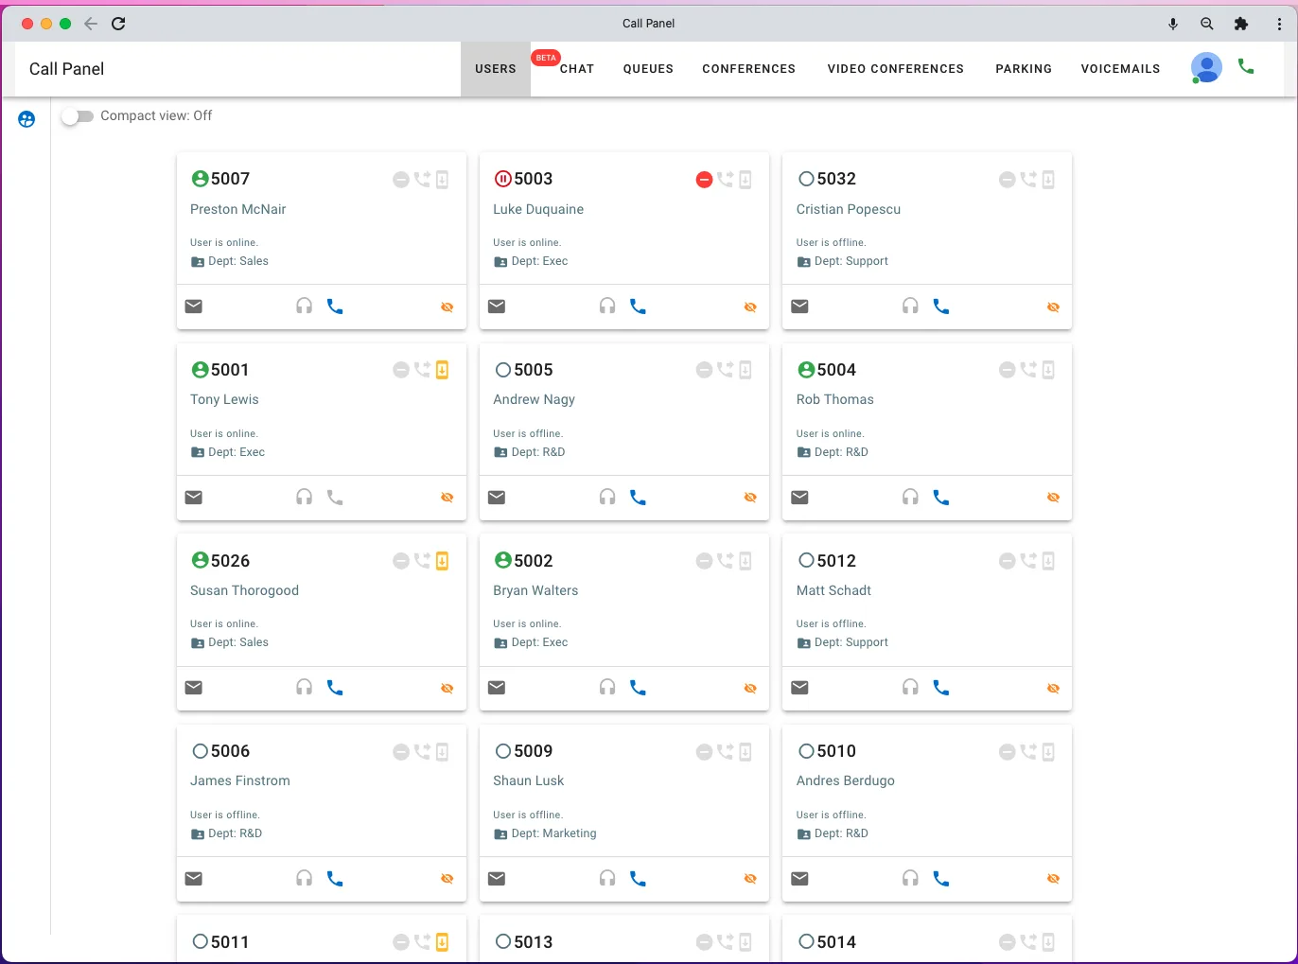Screen dimensions: 1298x964
Task: Click the 'Call Panel' header title
Action: 66,69
